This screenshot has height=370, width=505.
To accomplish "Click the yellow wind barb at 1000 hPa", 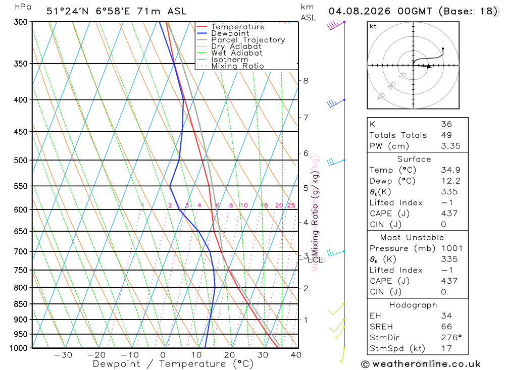I will point(343,355).
